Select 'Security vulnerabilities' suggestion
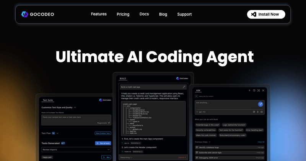 pyautogui.click(x=206, y=130)
